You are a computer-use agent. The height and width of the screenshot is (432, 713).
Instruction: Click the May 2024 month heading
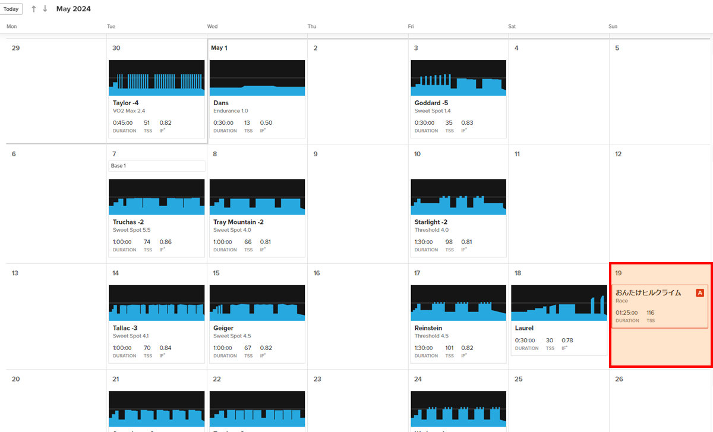pyautogui.click(x=74, y=9)
